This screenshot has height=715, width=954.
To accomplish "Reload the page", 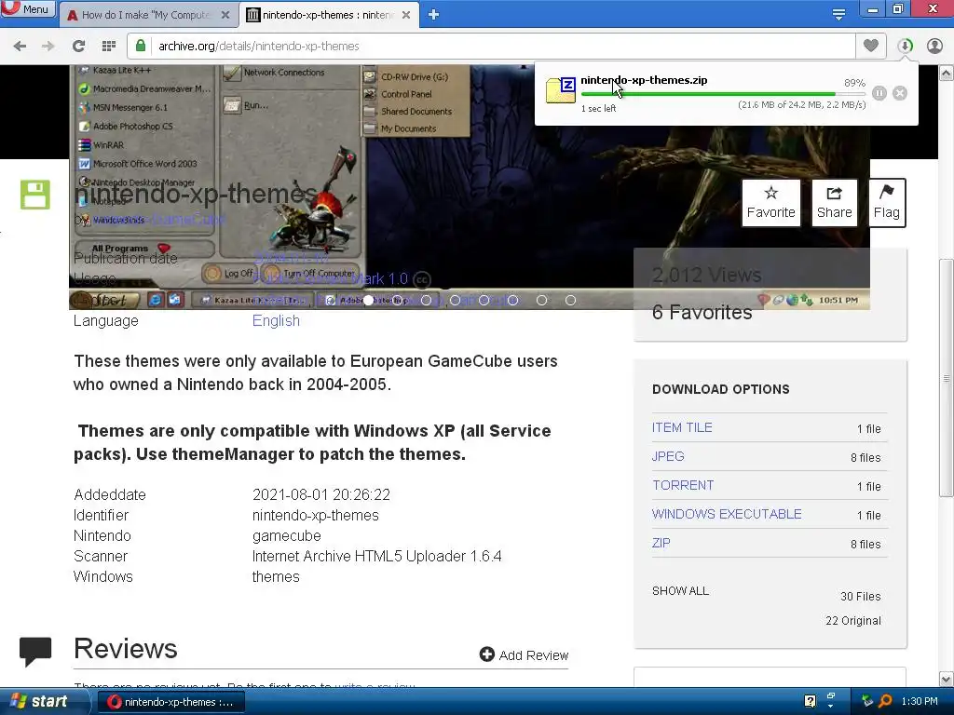I will (x=78, y=46).
